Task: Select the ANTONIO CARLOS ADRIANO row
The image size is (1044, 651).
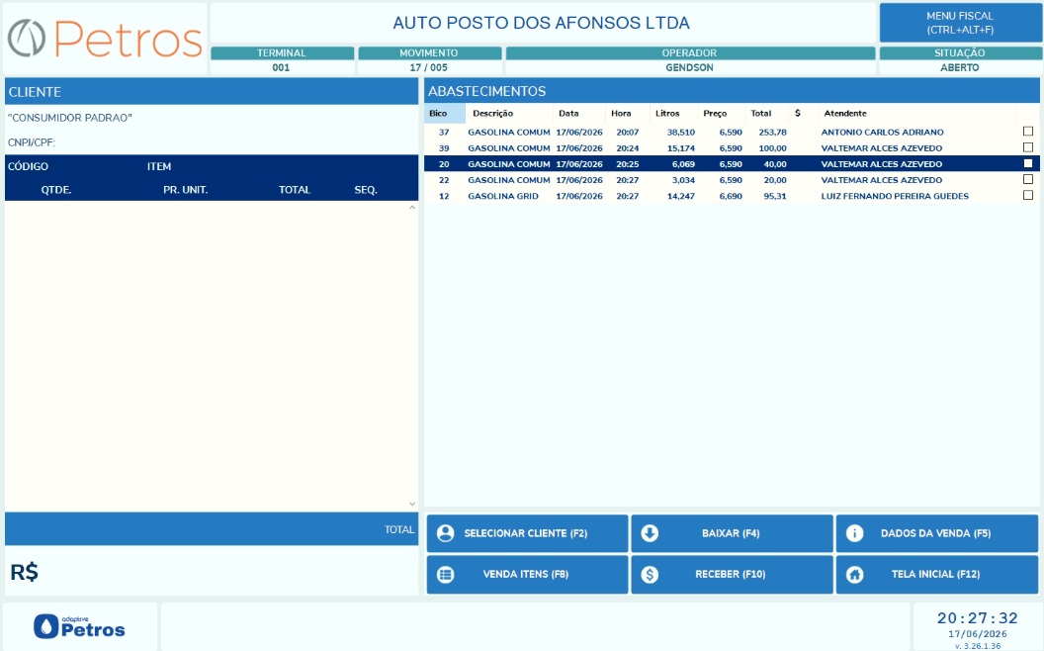Action: pos(732,132)
